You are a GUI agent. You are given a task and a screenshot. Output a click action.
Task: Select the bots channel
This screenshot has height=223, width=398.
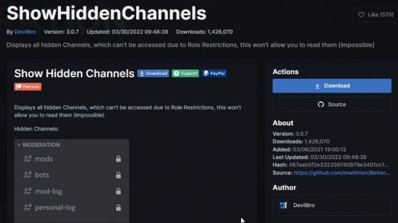71,175
